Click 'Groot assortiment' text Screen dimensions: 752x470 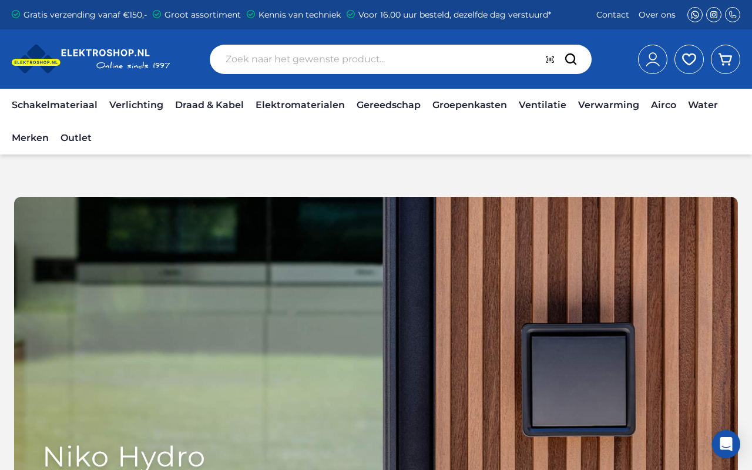pos(203,15)
